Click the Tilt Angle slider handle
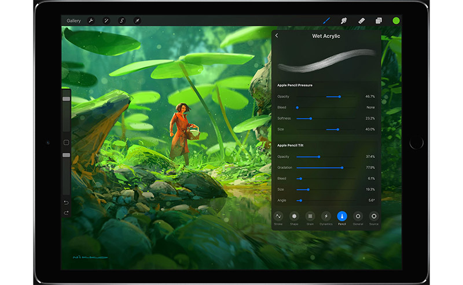The image size is (463, 285). (x=300, y=201)
